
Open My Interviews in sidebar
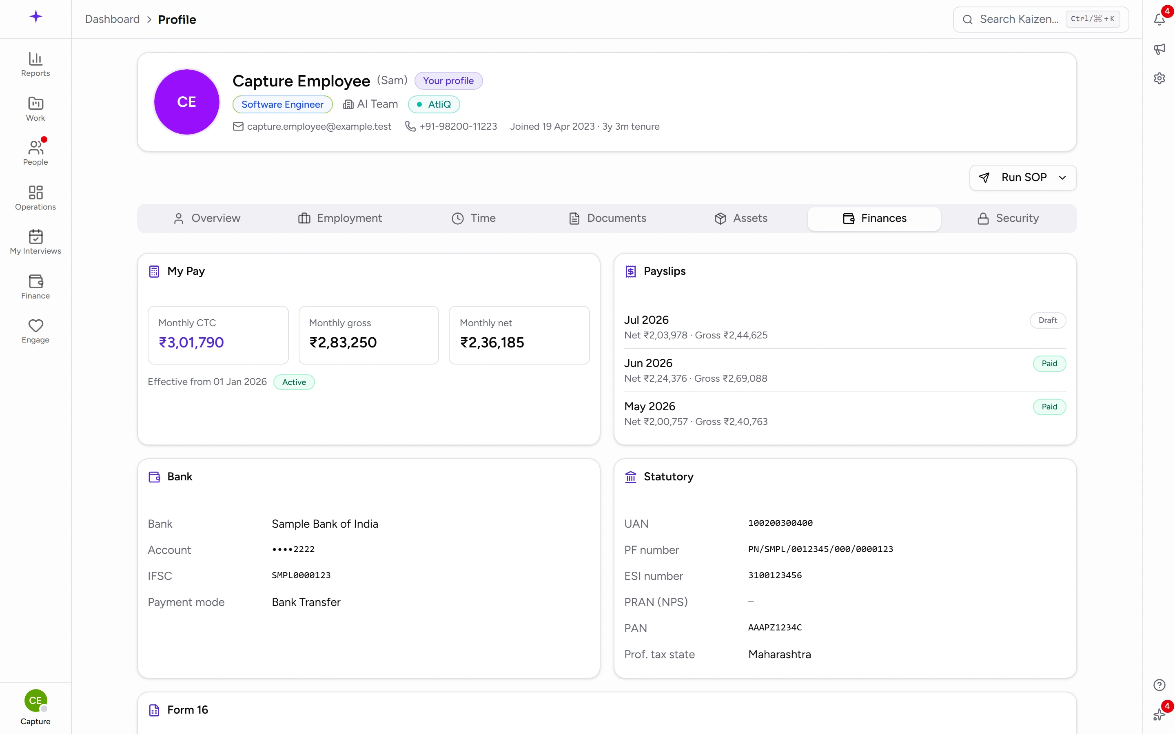coord(35,242)
